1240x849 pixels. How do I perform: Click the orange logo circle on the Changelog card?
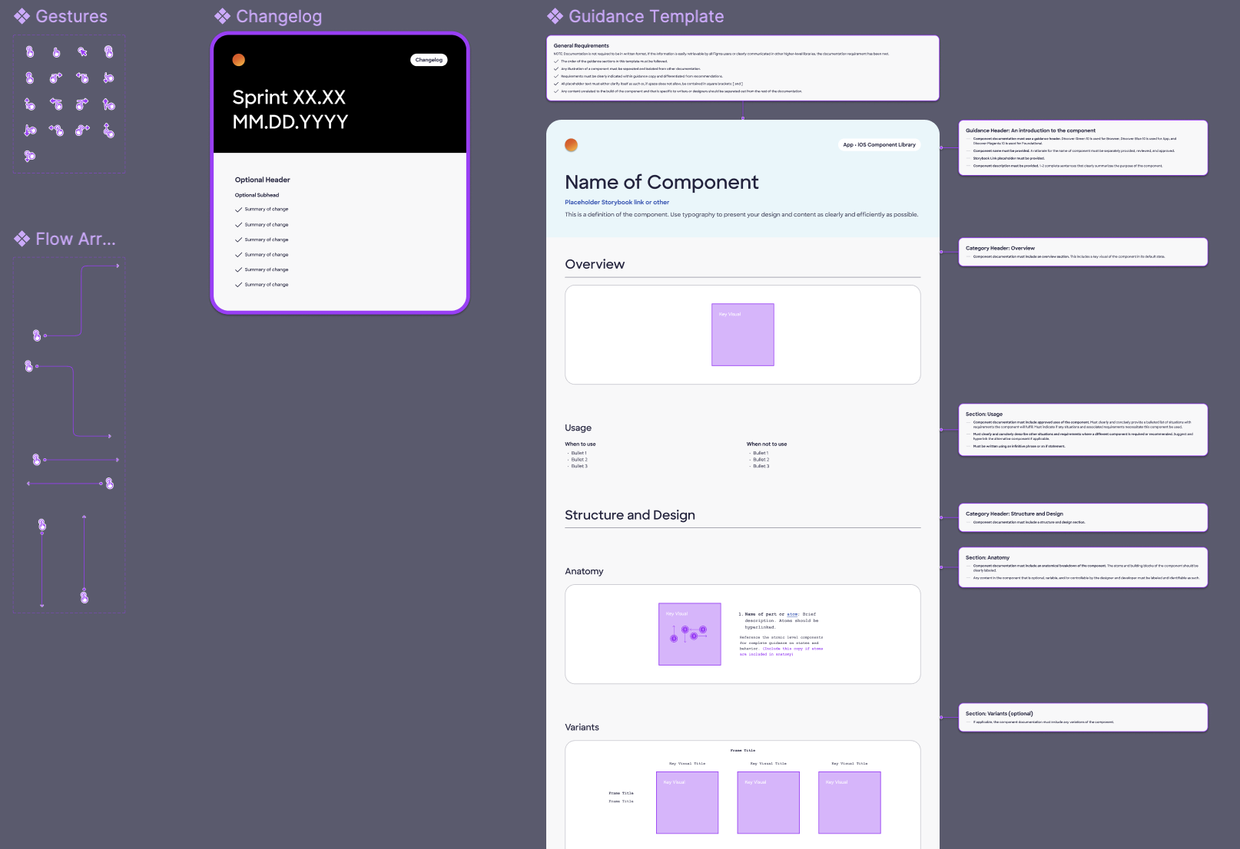[238, 59]
